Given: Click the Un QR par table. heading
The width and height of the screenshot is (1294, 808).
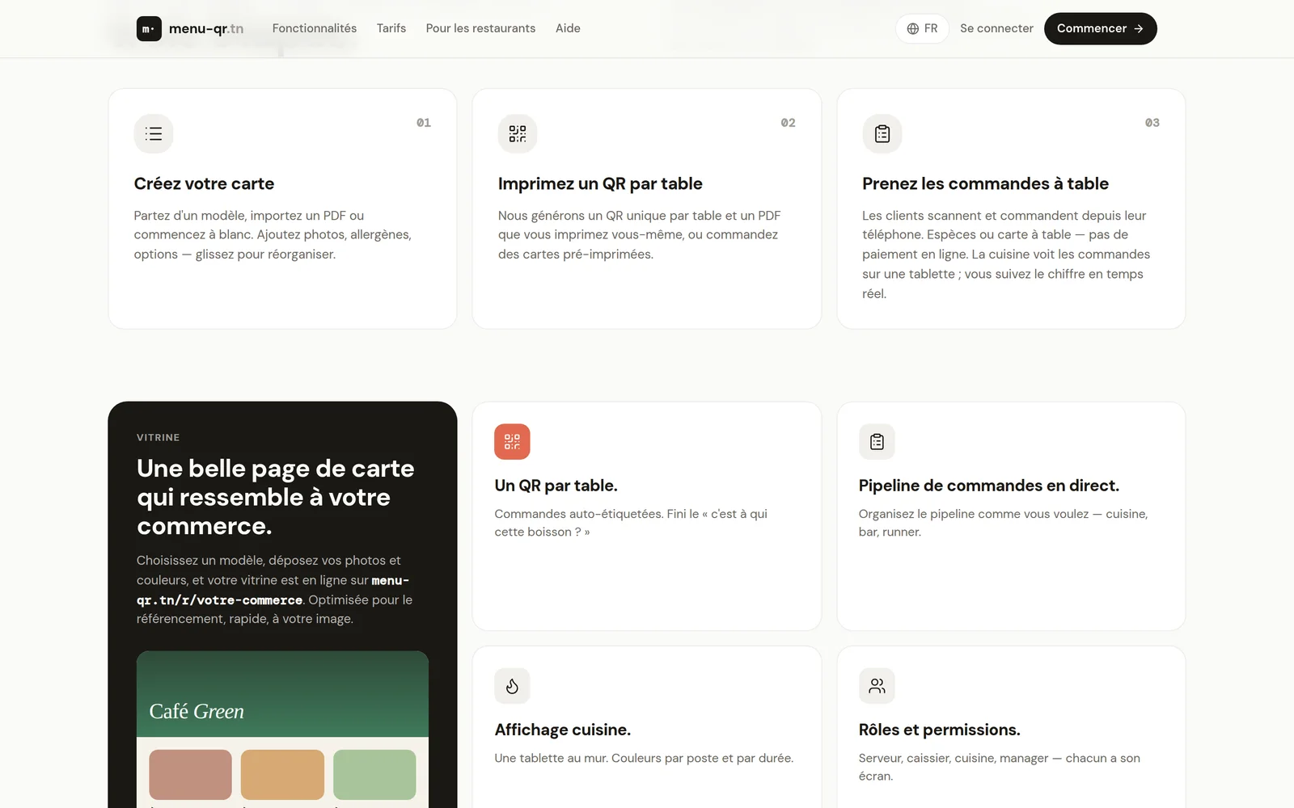Looking at the screenshot, I should point(556,486).
